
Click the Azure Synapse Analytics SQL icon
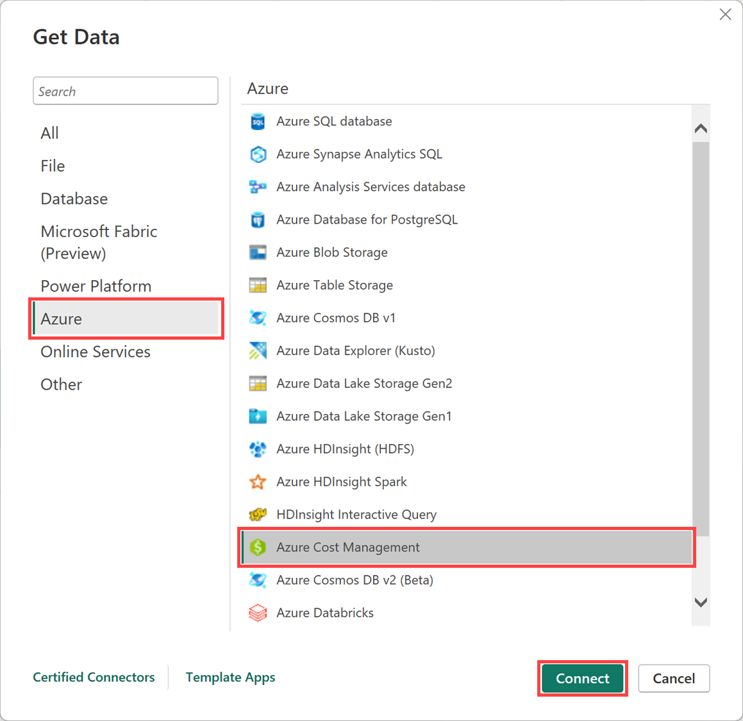[258, 154]
